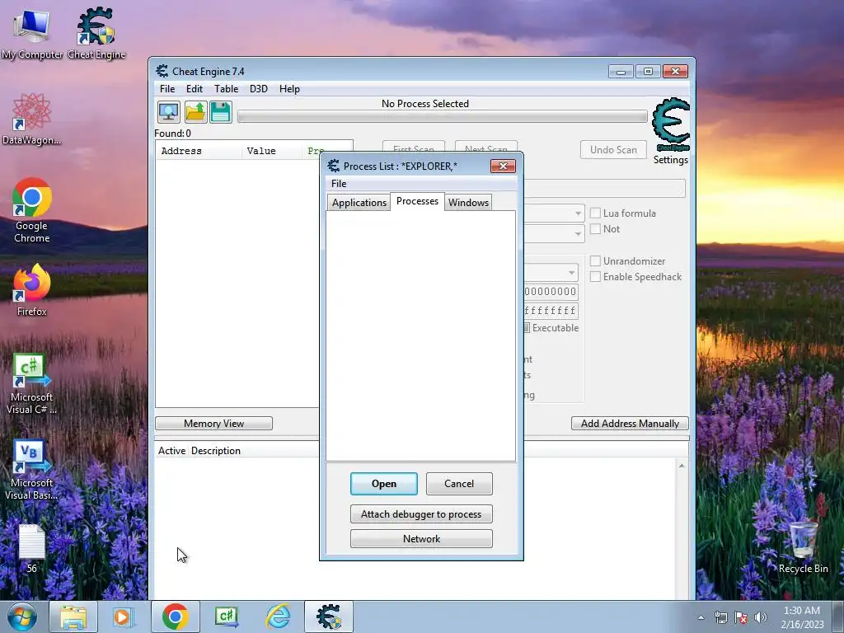Image resolution: width=844 pixels, height=633 pixels.
Task: Open the Help menu
Action: tap(289, 89)
